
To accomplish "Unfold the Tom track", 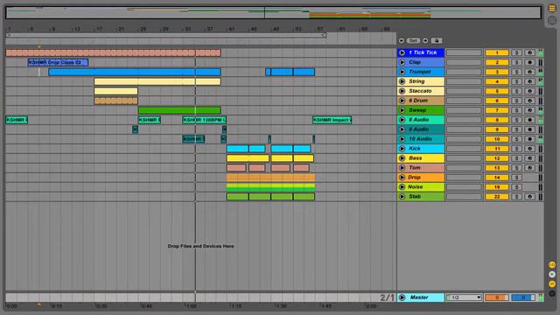I will tap(402, 168).
